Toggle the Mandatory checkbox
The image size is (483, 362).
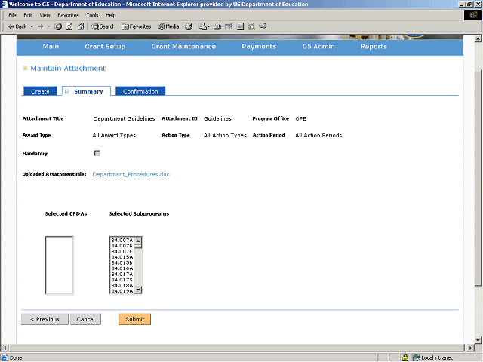coord(97,153)
